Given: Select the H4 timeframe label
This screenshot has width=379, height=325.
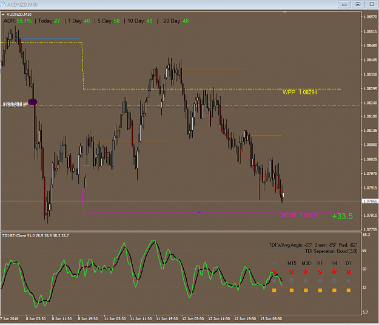Looking at the screenshot, I should pos(334,263).
